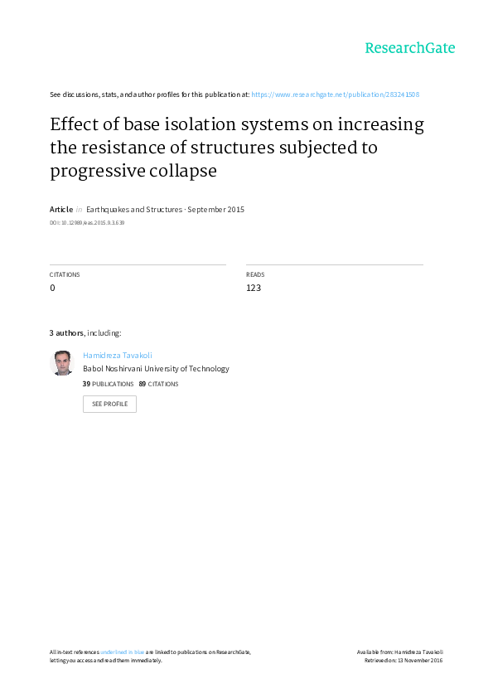This screenshot has width=493, height=698.
Task: Click the SEE PROFILE button
Action: [x=109, y=404]
